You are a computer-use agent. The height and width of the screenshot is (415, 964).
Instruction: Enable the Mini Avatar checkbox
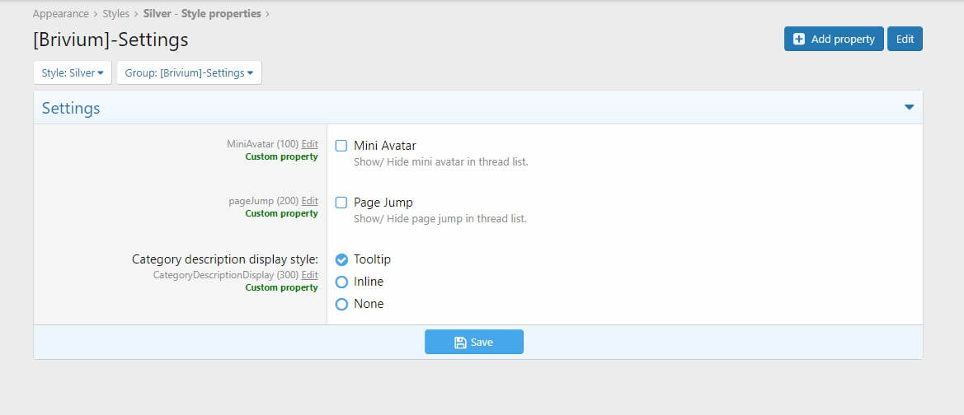point(341,146)
